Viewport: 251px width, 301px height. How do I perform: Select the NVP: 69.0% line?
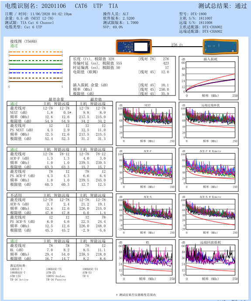click(x=113, y=27)
